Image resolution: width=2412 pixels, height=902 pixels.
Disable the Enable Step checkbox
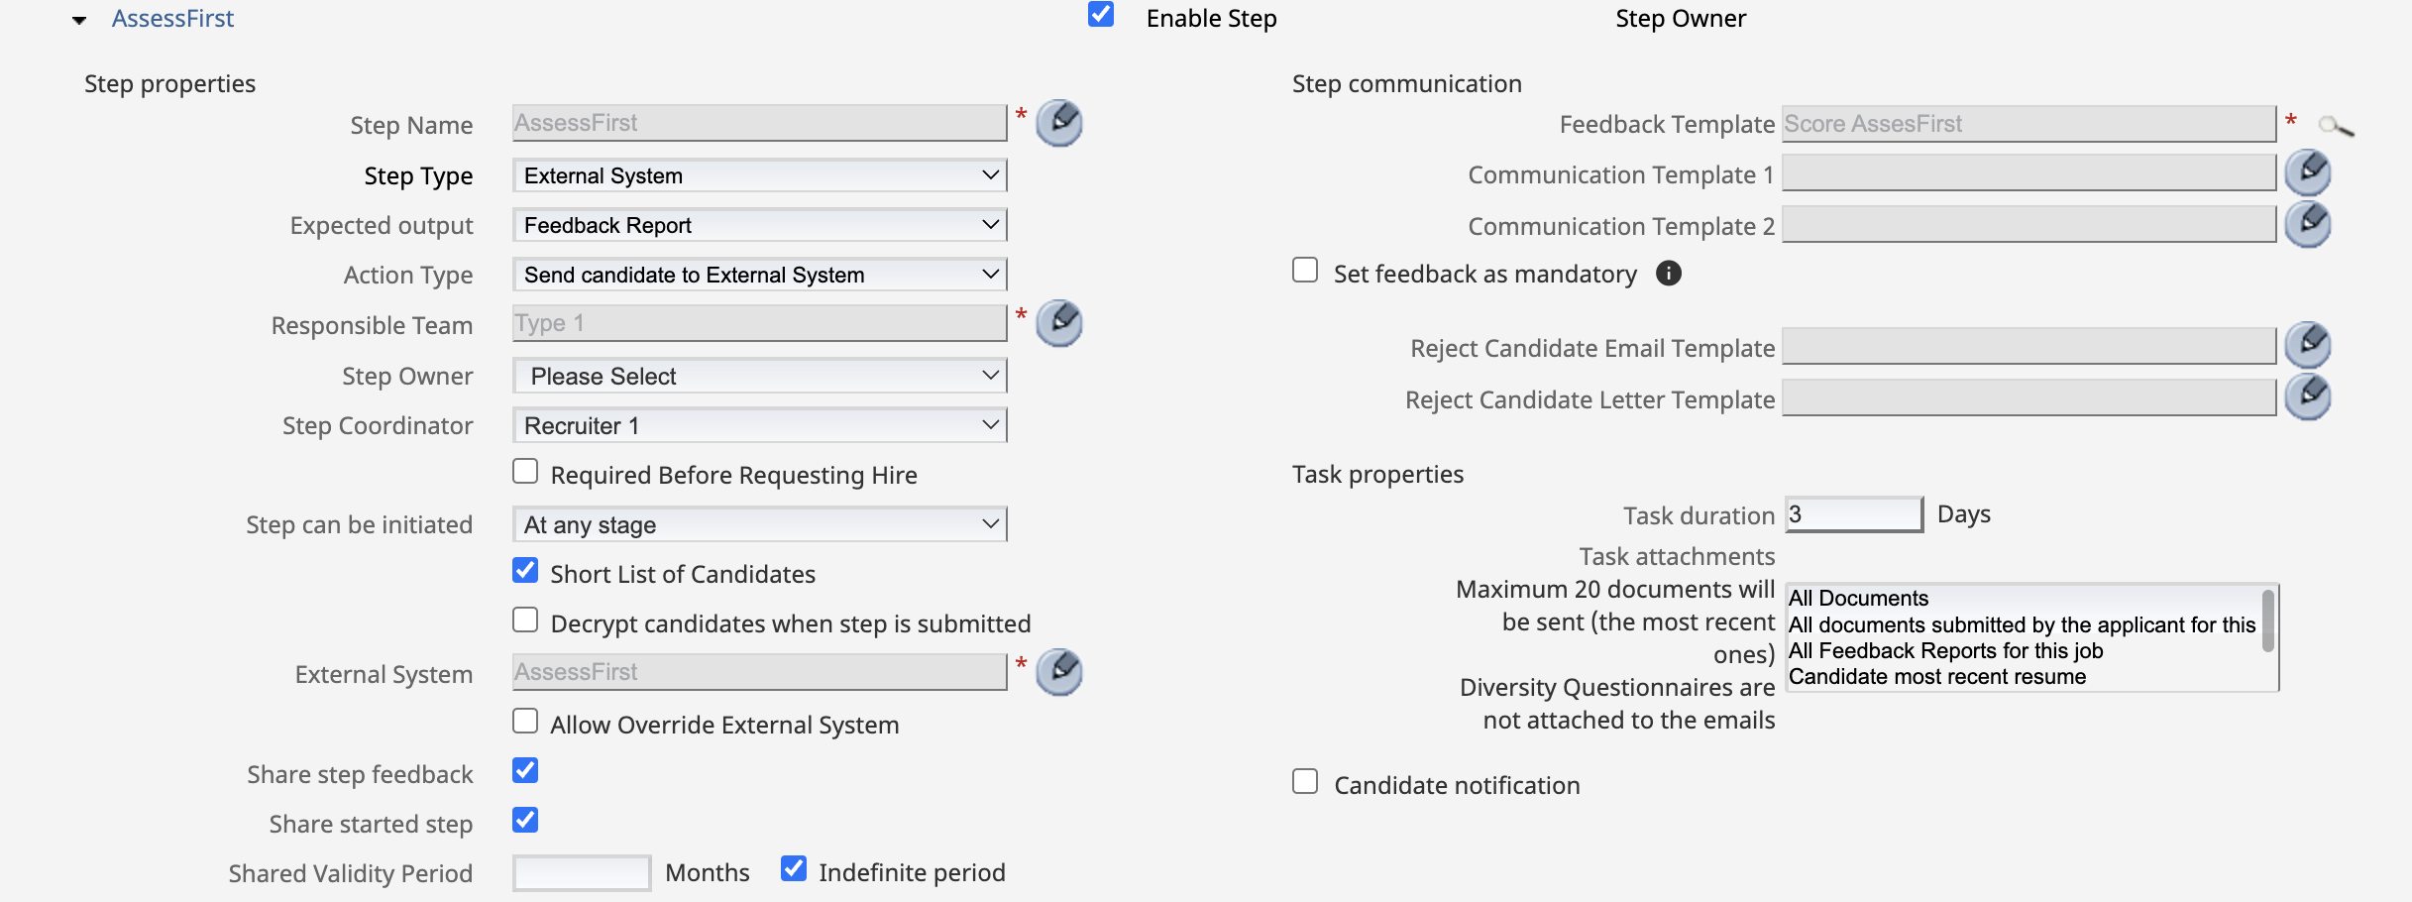(x=1100, y=15)
